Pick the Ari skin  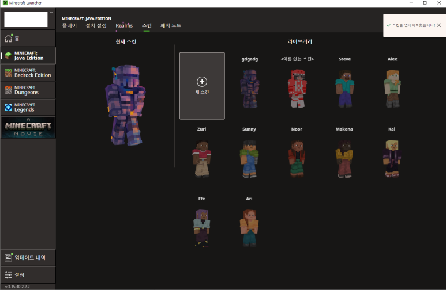[x=249, y=228]
